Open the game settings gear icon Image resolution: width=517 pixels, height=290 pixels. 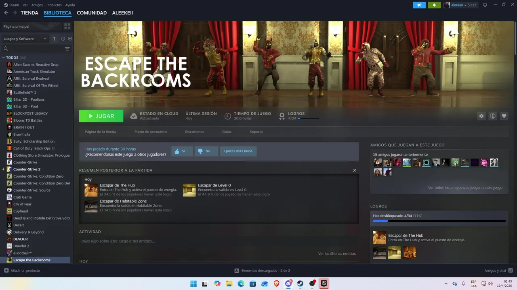[x=481, y=116]
